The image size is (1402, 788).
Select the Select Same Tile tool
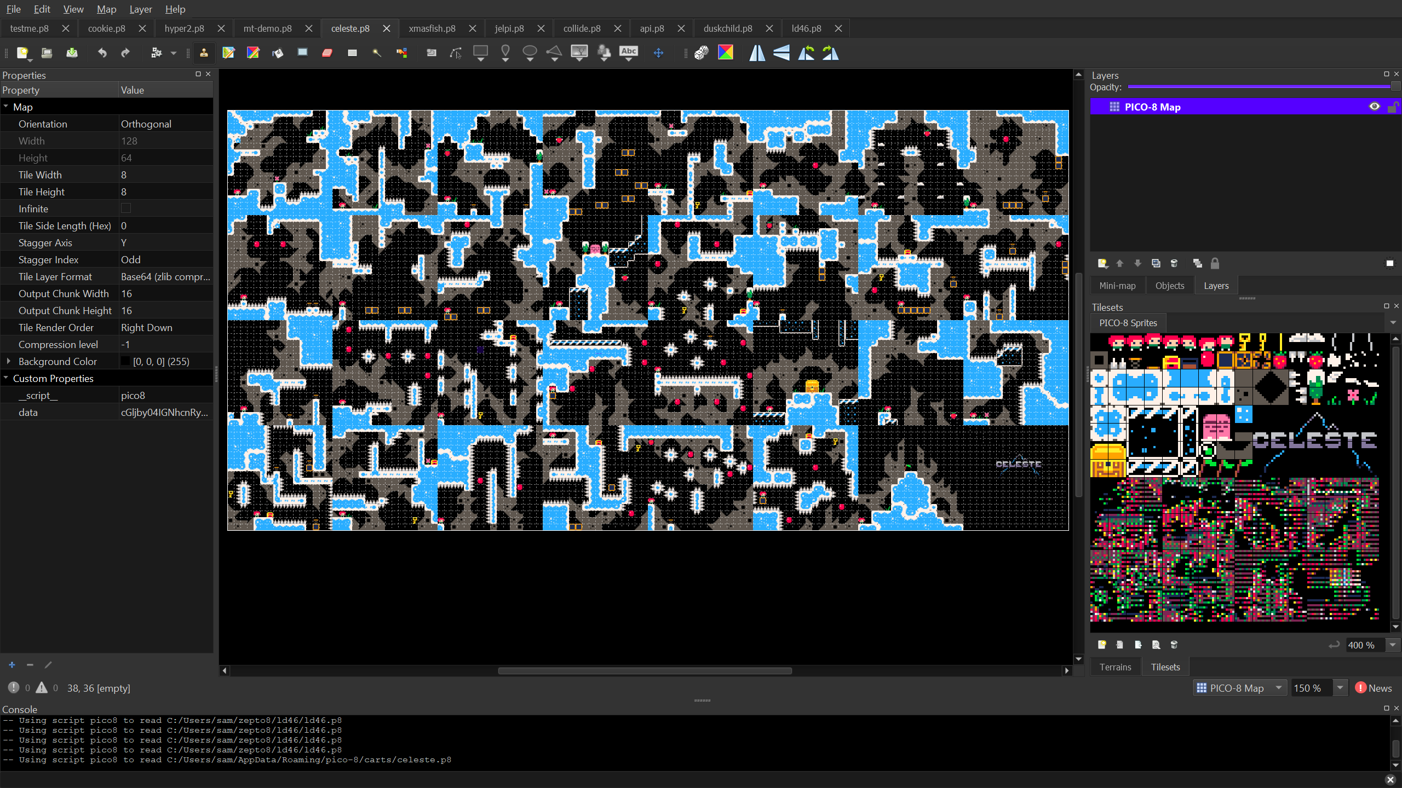402,53
